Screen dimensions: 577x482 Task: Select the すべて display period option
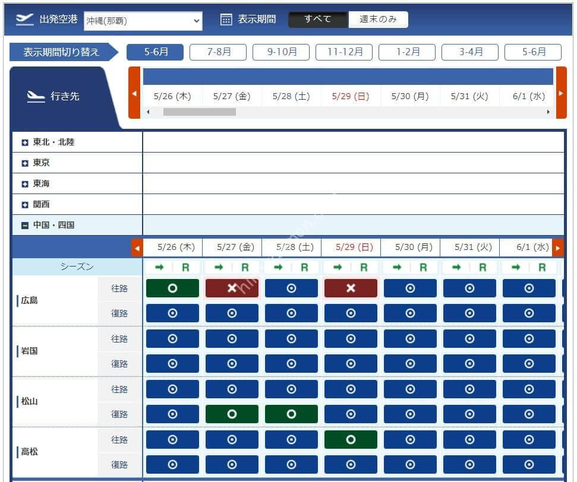[318, 19]
